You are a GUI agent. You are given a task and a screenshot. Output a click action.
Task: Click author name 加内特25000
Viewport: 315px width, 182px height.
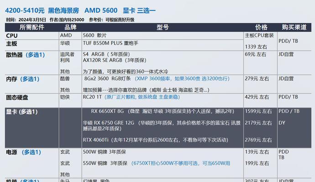coord(71,20)
